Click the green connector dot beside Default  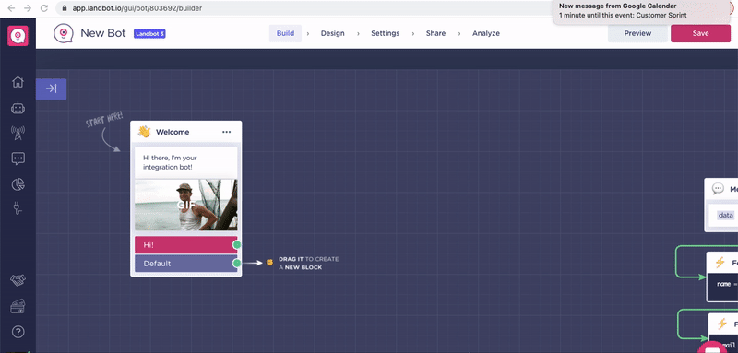pyautogui.click(x=237, y=263)
